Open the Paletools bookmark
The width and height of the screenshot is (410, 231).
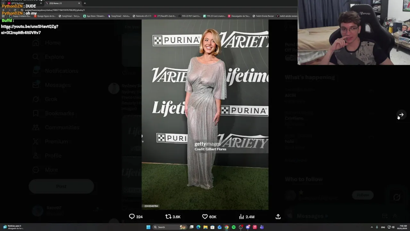coord(142,16)
